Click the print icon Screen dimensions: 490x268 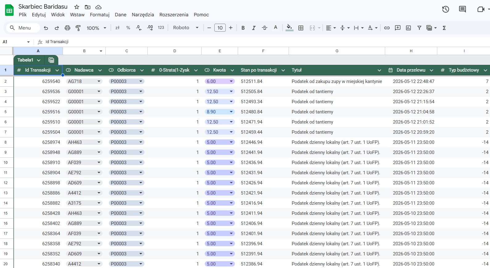[67, 28]
